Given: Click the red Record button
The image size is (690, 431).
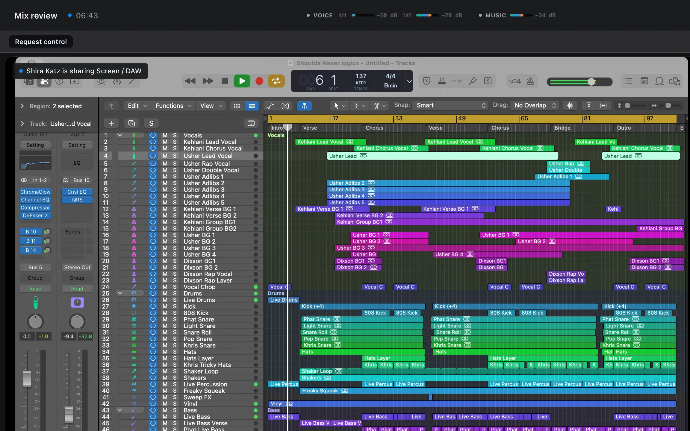Looking at the screenshot, I should (259, 81).
